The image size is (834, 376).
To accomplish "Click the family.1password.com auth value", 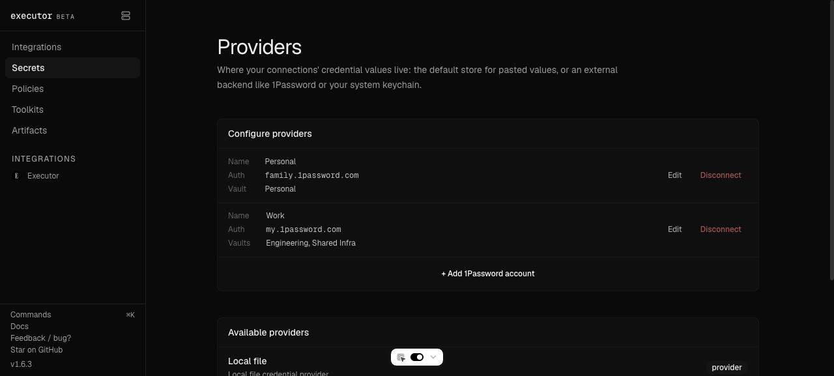I will click(x=311, y=175).
